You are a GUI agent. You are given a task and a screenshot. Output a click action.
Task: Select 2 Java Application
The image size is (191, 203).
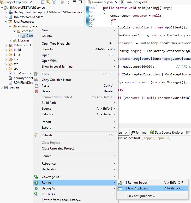pos(152,188)
